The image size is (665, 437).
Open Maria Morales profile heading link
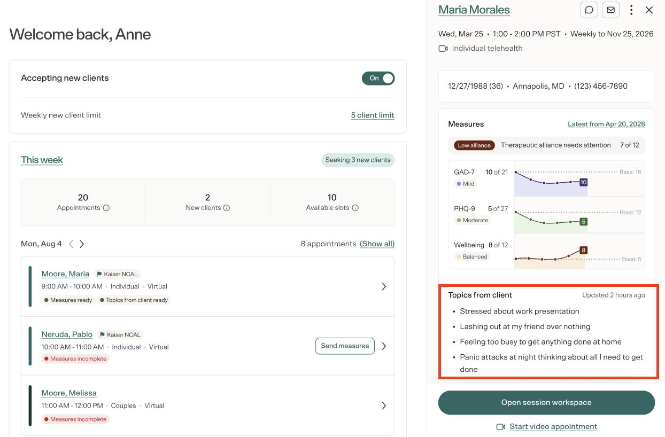click(474, 10)
